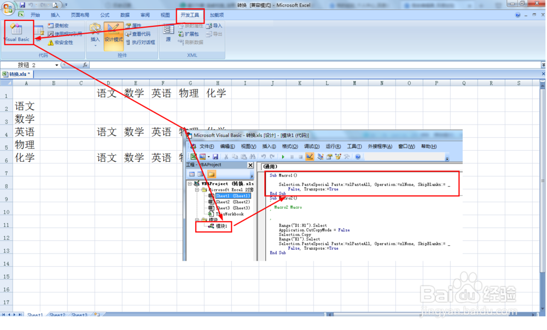Screen dimensions: 547x330
Task: Open the Name Box dropdown arrow
Action: click(x=56, y=65)
